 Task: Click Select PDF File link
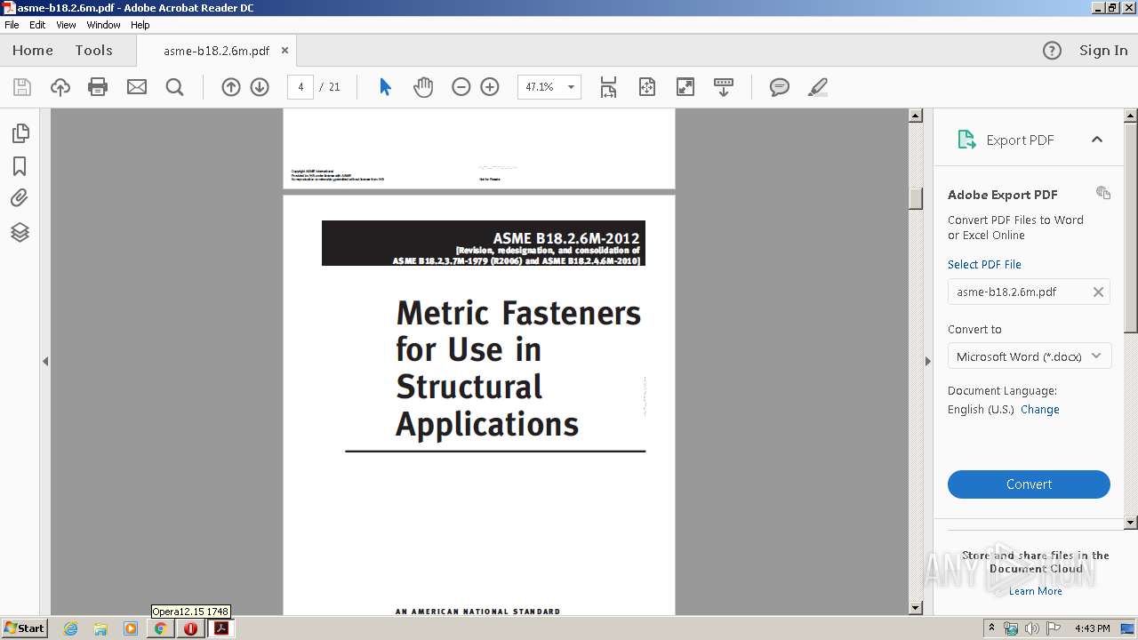point(984,265)
